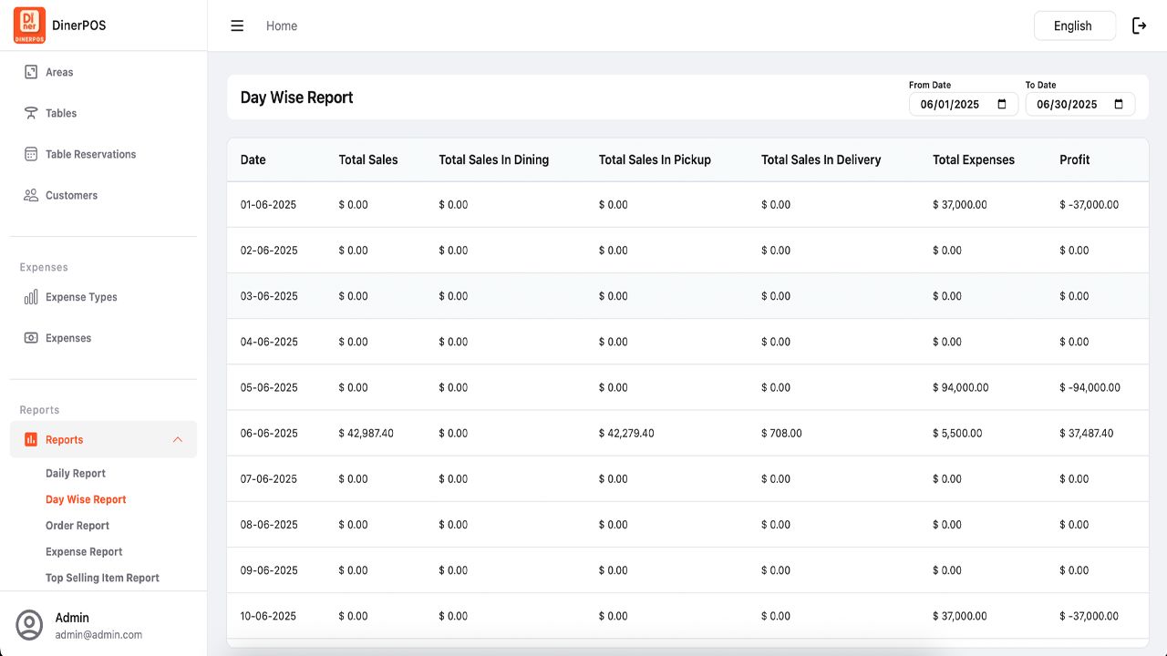Click the Customers people icon
The image size is (1167, 656).
coord(31,195)
